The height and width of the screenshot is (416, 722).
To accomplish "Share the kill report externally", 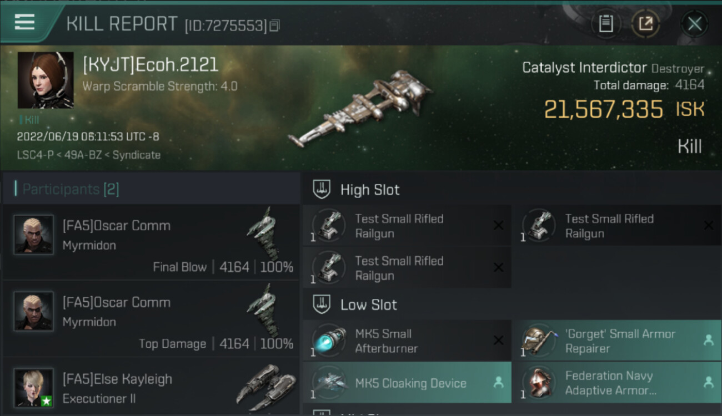I will tap(645, 24).
